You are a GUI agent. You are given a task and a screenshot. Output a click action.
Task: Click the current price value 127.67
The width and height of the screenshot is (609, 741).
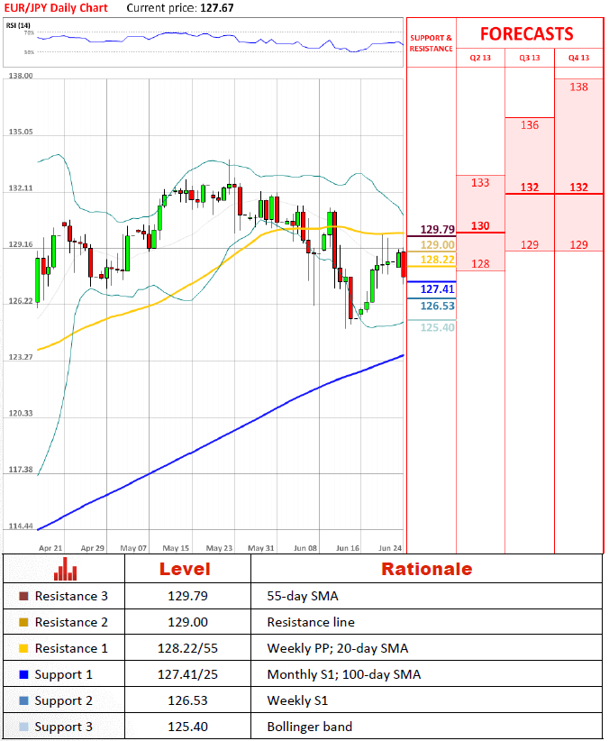pos(217,8)
